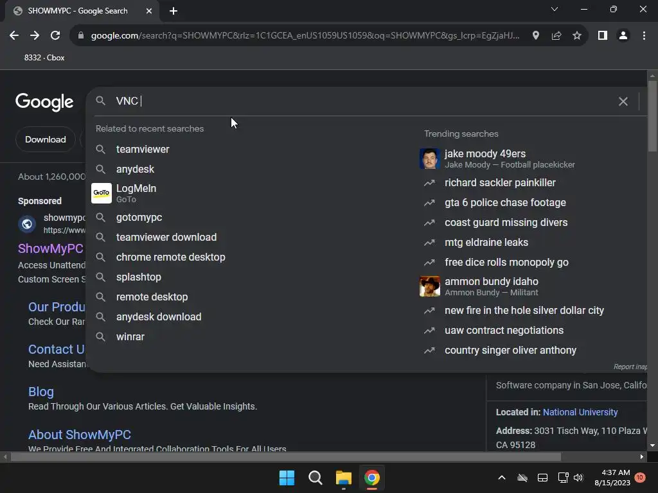658x493 pixels.
Task: Click the showmypc globe favicon
Action: click(x=27, y=224)
